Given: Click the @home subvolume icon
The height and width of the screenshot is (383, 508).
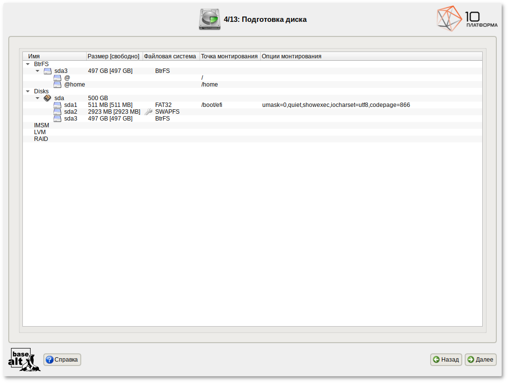Looking at the screenshot, I should [x=57, y=84].
